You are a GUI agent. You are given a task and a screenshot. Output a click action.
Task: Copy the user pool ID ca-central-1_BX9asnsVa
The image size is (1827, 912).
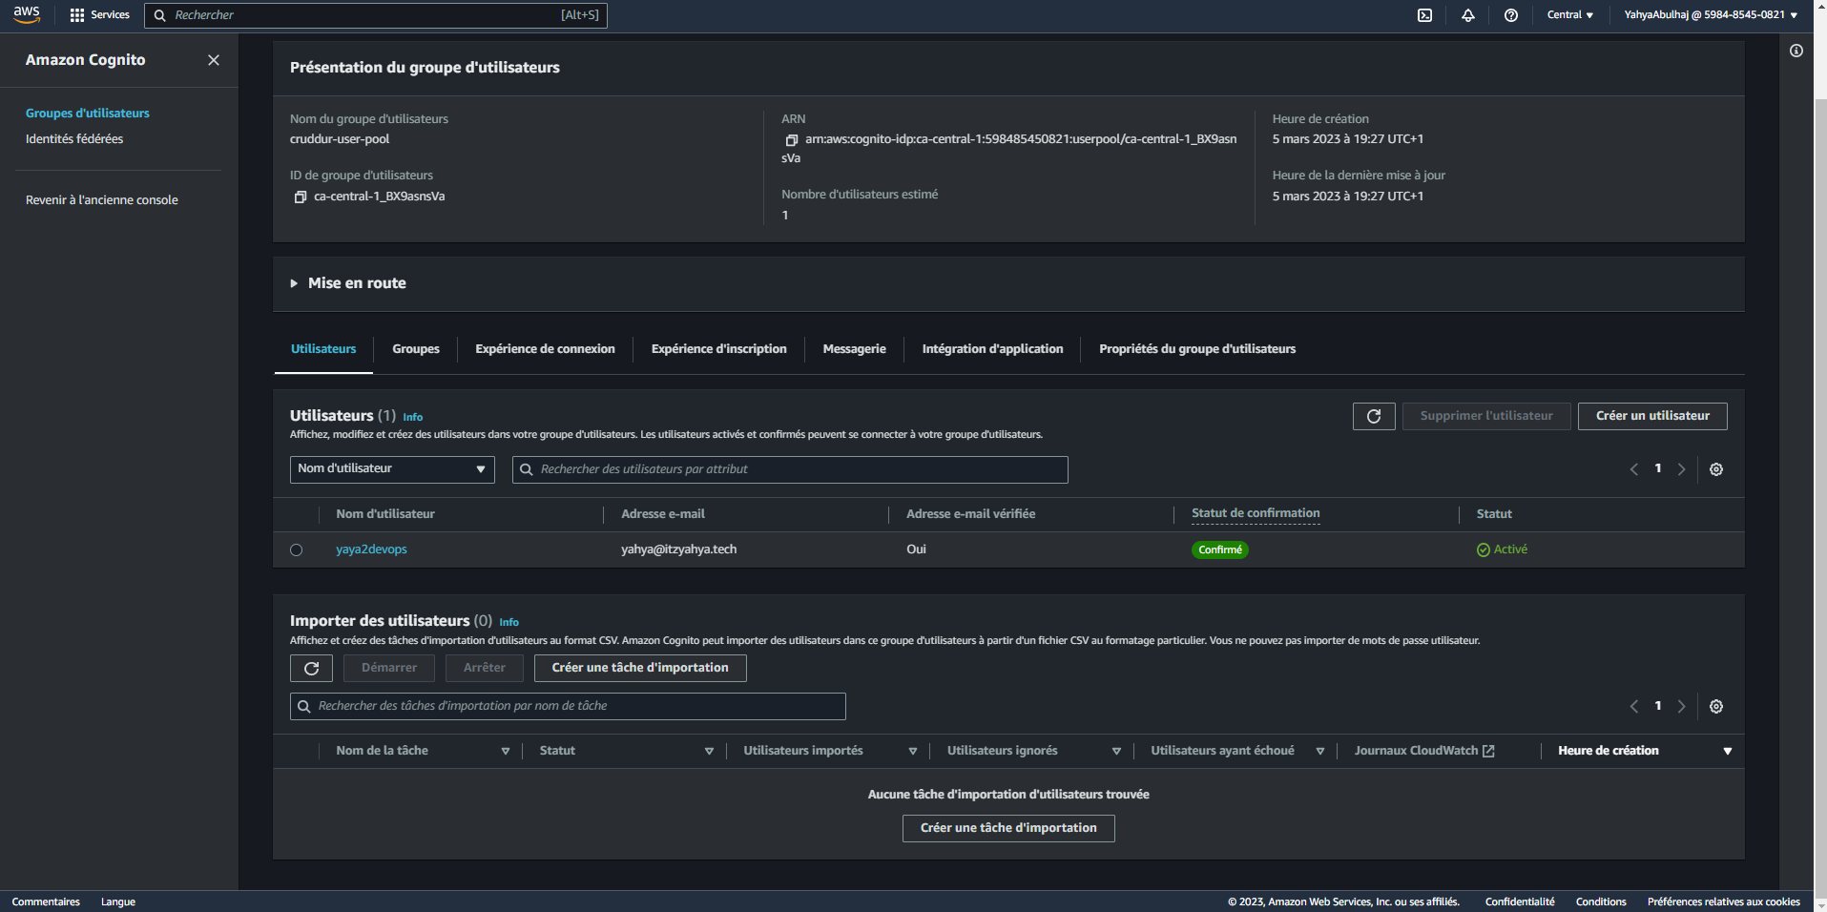coord(300,197)
